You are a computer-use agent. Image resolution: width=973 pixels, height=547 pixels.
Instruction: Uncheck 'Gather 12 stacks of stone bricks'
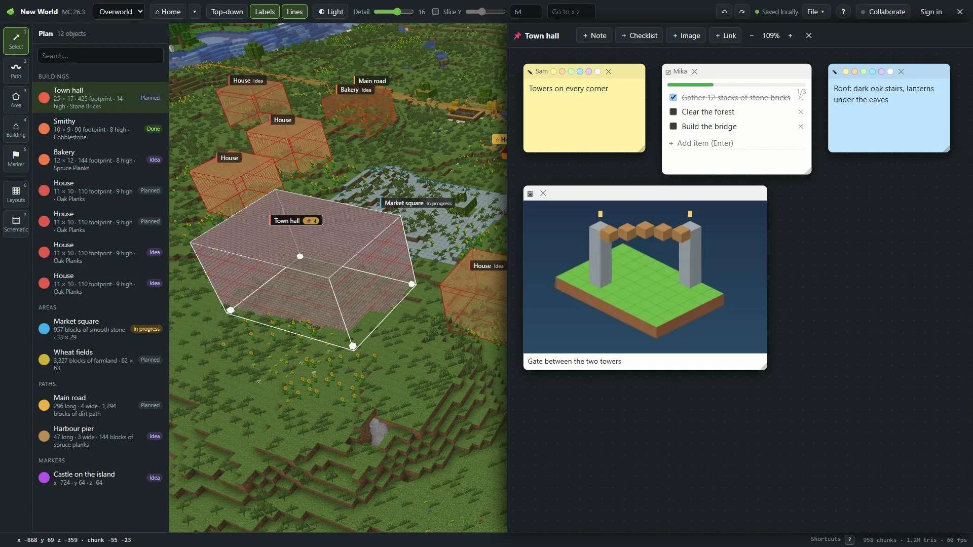click(673, 97)
